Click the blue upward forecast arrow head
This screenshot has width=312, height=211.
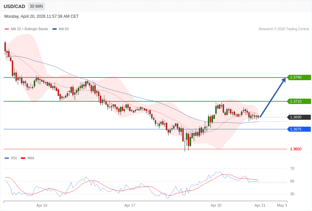[x=283, y=80]
